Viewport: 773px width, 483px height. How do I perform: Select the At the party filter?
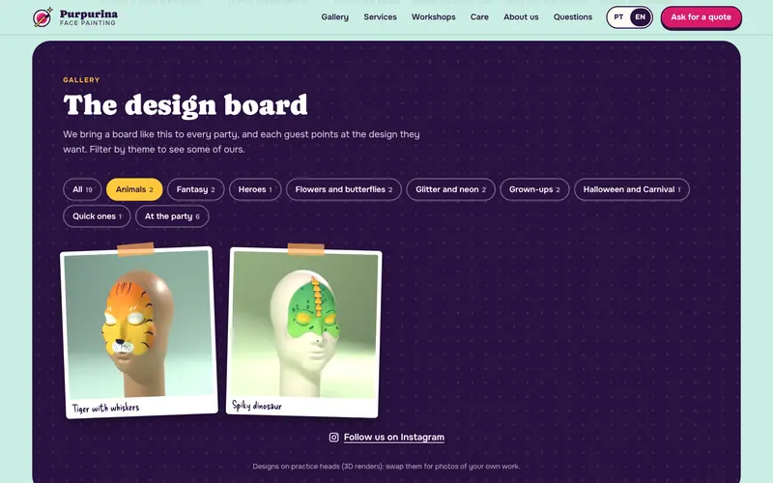point(172,216)
